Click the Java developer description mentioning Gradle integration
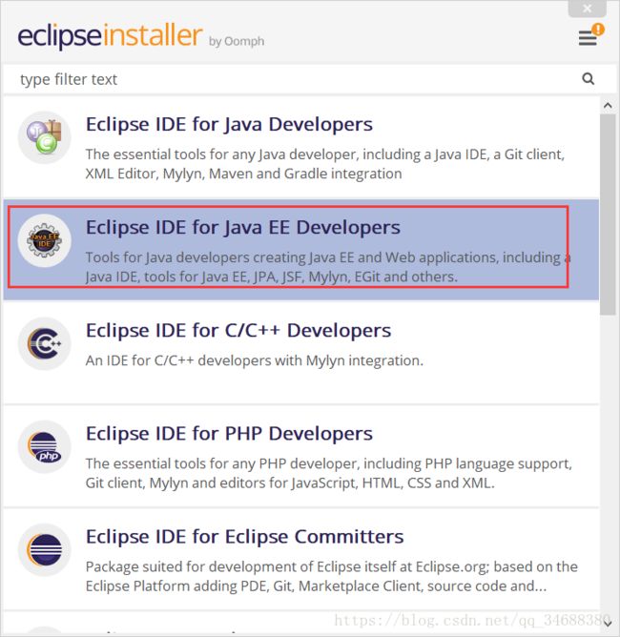The image size is (620, 637). 325,164
